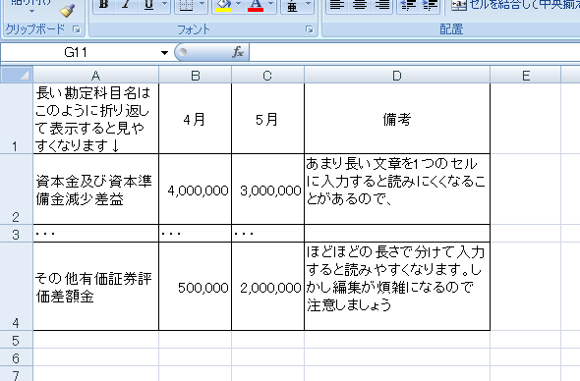Open the font color dropdown arrow
This screenshot has height=381, width=580.
[x=270, y=5]
